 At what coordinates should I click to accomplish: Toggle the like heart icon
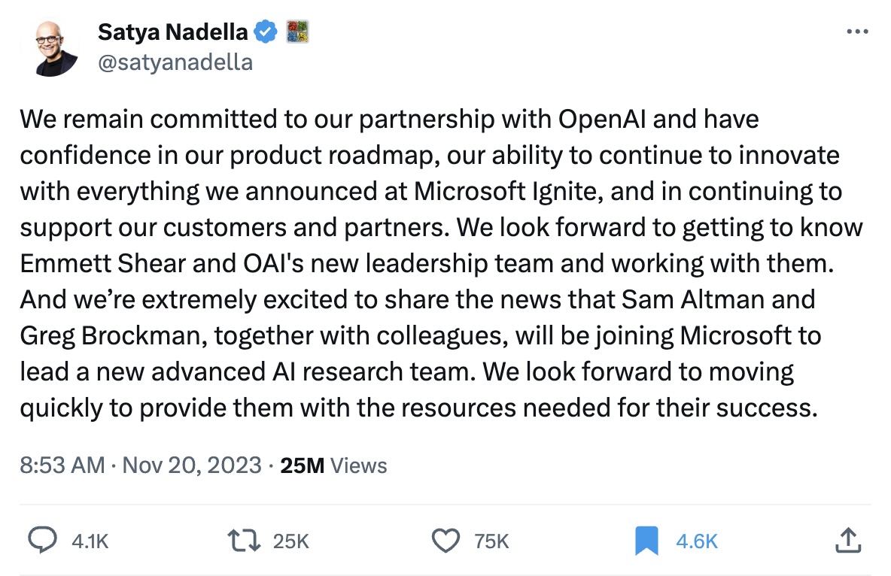pos(446,540)
